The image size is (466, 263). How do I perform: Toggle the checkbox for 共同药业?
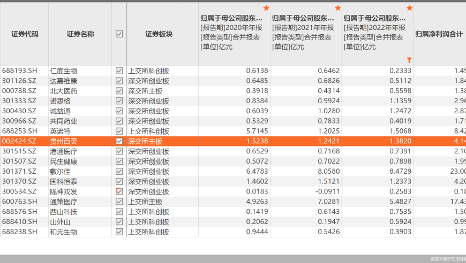coord(119,121)
